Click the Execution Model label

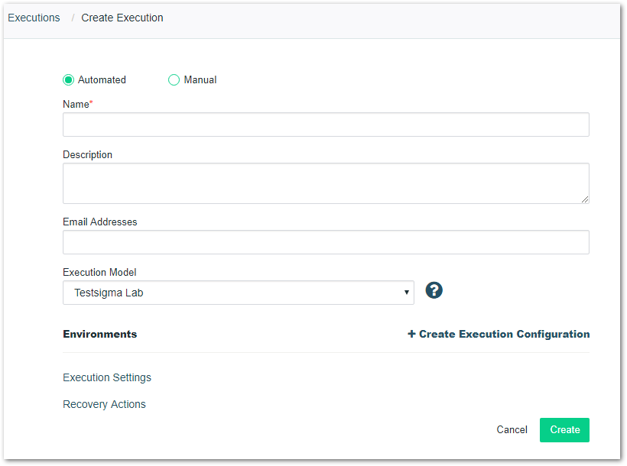click(99, 272)
